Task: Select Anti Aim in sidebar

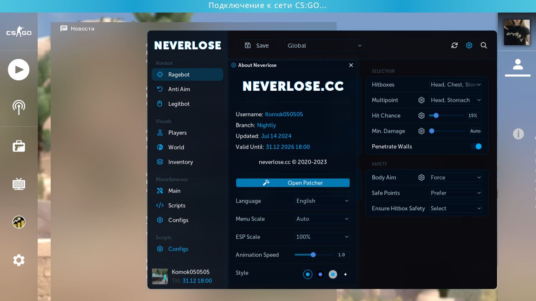Action: point(187,89)
